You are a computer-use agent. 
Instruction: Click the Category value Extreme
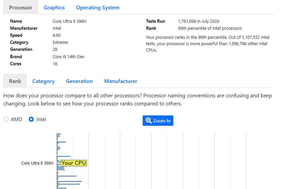(60, 42)
